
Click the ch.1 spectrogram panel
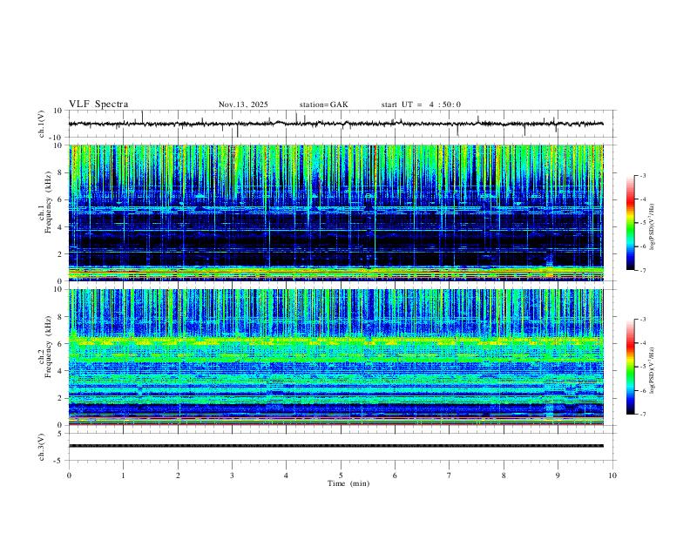coord(335,213)
